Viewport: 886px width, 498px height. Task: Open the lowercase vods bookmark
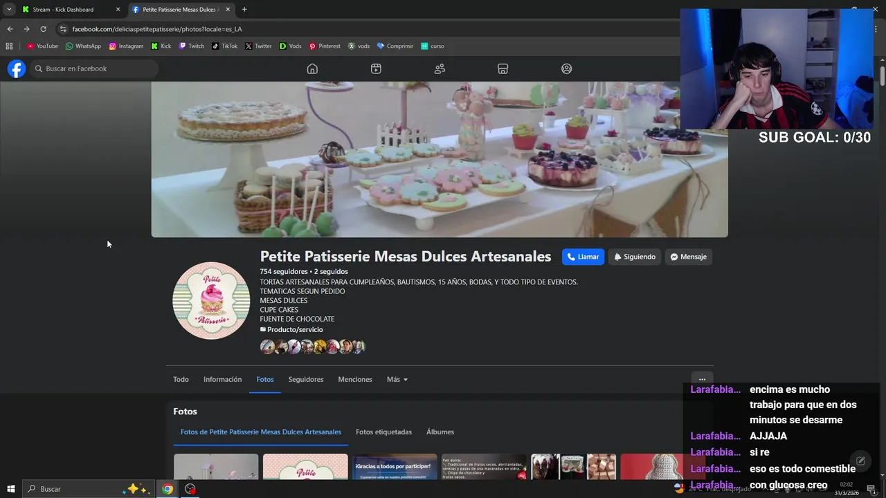pos(359,46)
